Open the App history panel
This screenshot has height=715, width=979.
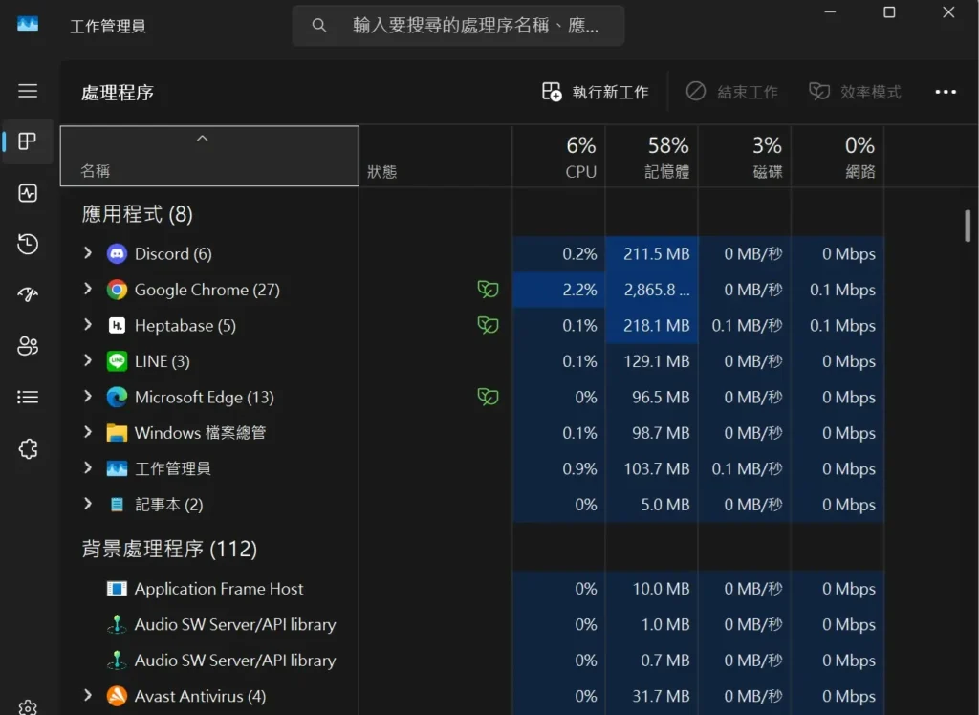[28, 244]
